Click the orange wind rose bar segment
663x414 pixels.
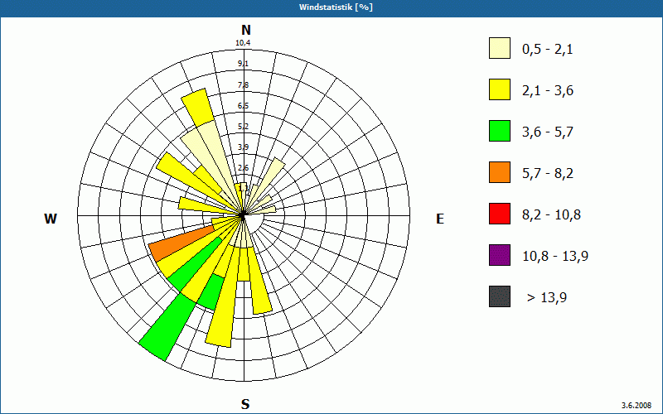(182, 244)
